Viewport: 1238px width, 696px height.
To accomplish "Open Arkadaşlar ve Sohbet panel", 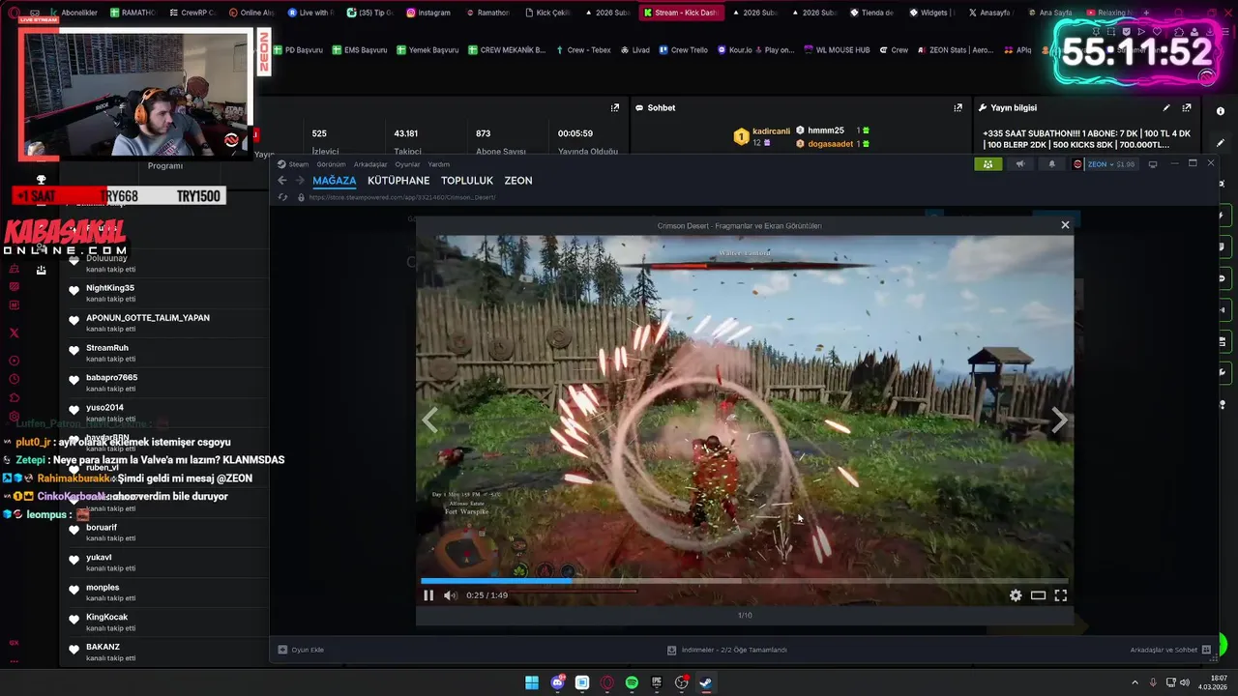I will (1169, 650).
